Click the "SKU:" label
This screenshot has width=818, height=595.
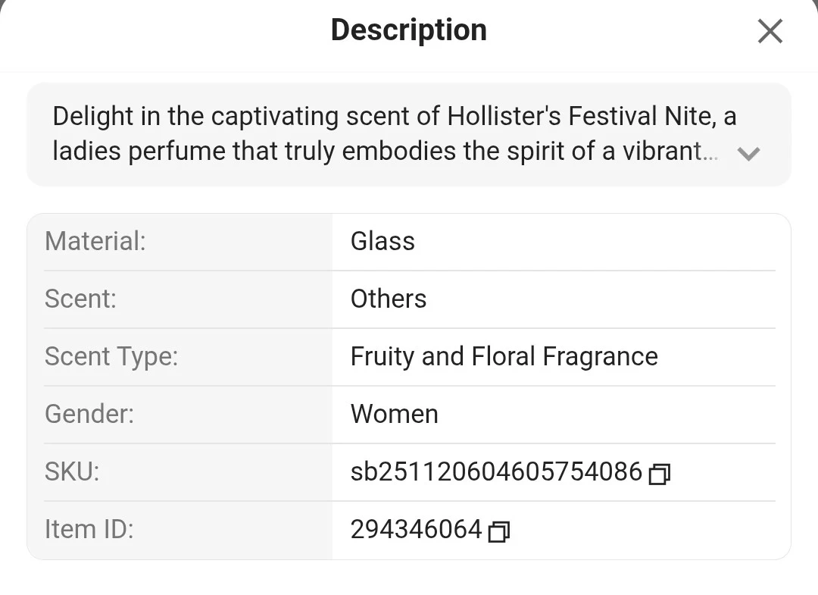coord(72,471)
